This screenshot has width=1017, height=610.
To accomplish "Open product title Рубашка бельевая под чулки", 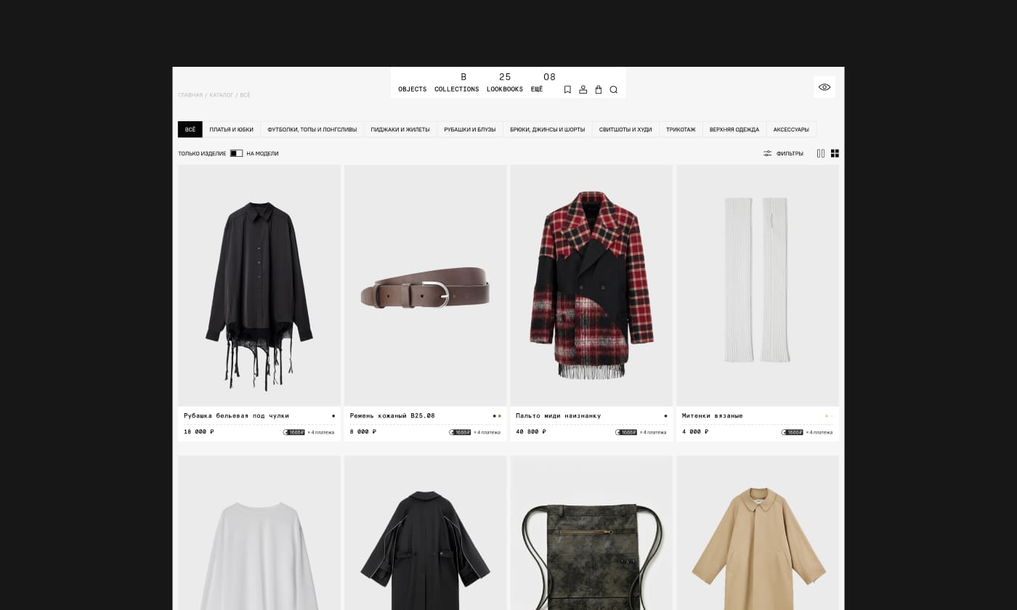I will click(x=236, y=416).
